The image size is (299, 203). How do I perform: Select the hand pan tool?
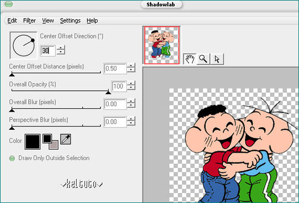click(x=190, y=59)
